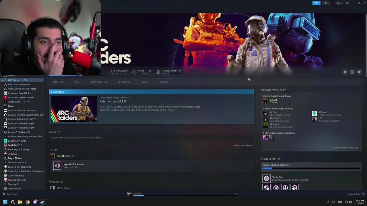This screenshot has height=206, width=367.
Task: Open the Support tab
Action: pos(164,82)
